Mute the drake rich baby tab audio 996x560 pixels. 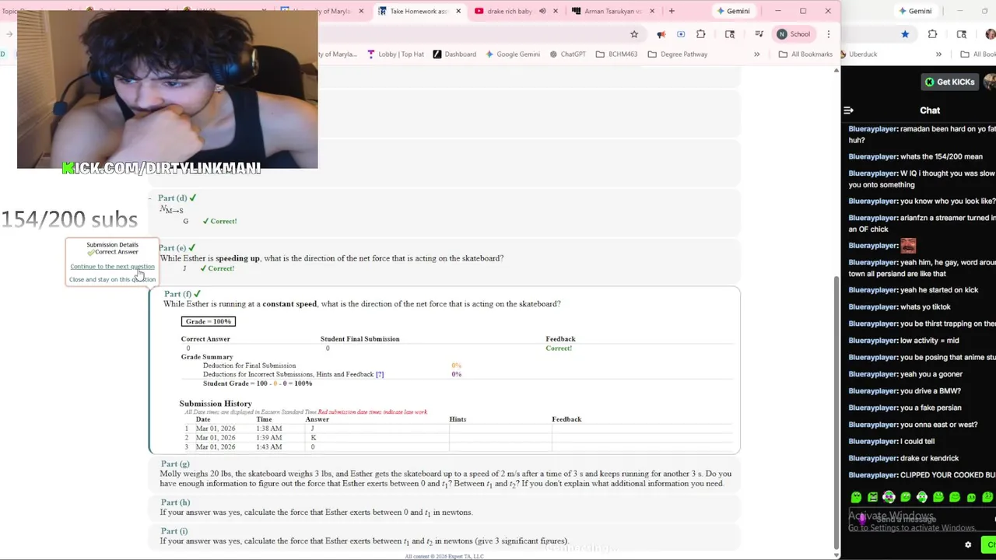542,11
